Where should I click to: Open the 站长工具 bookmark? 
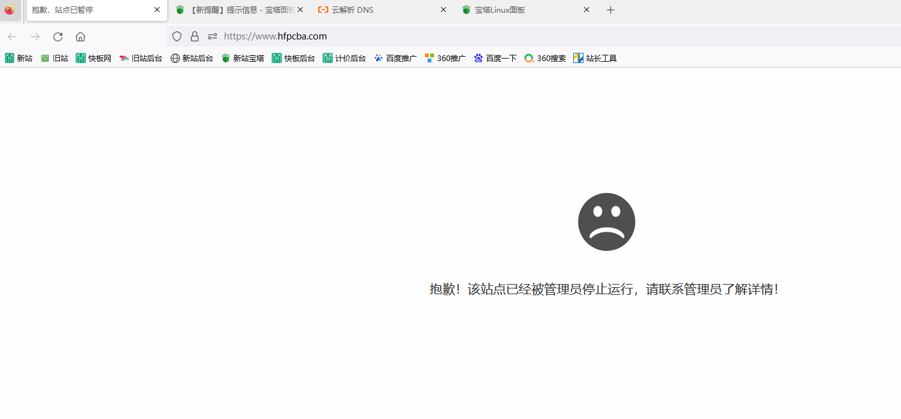(595, 58)
